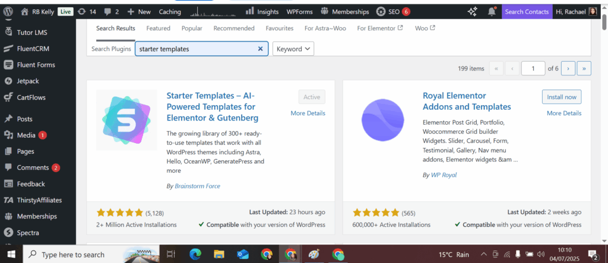This screenshot has width=608, height=263.
Task: Open the notifications bell
Action: [x=492, y=12]
